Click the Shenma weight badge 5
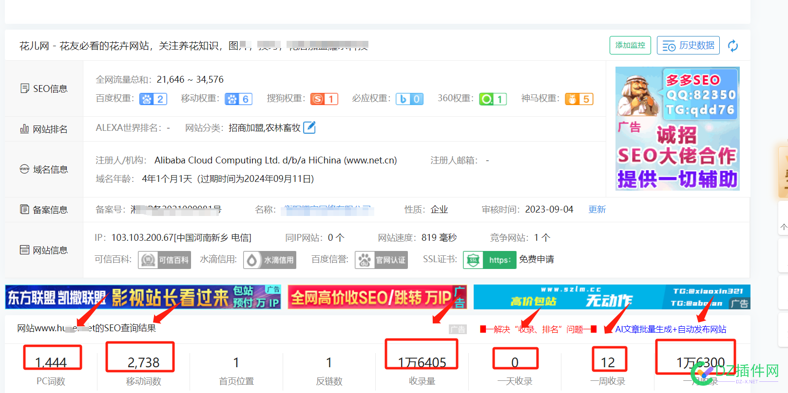Screen dimensions: 788x393 [579, 99]
